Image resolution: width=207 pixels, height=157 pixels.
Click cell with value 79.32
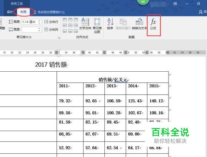coord(70,101)
